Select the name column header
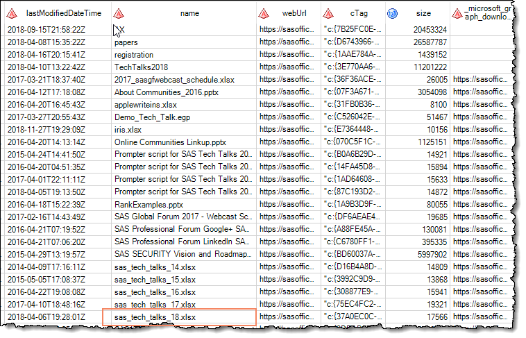Image resolution: width=526 pixels, height=338 pixels. point(189,13)
